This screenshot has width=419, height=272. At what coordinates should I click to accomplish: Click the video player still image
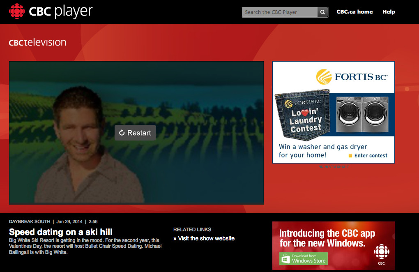(136, 133)
